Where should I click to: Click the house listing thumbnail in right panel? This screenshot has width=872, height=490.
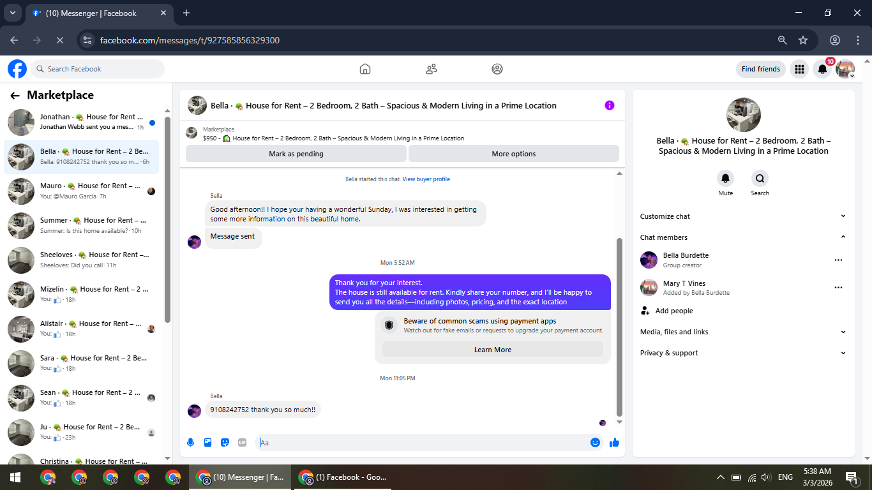[744, 115]
